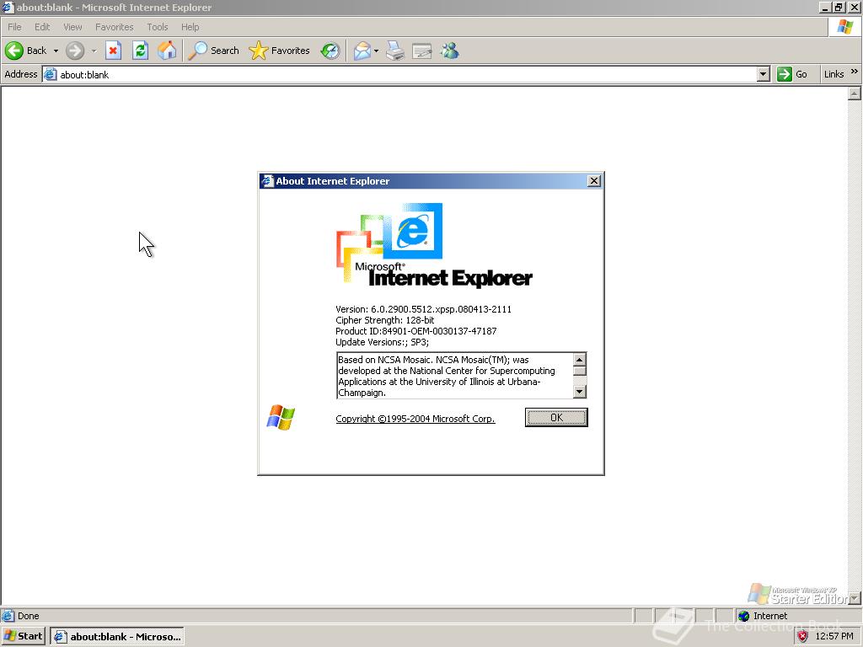Click the Internet zone globe icon

(743, 616)
